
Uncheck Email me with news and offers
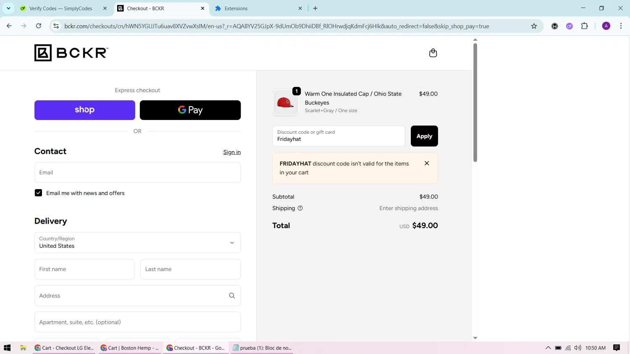click(38, 193)
